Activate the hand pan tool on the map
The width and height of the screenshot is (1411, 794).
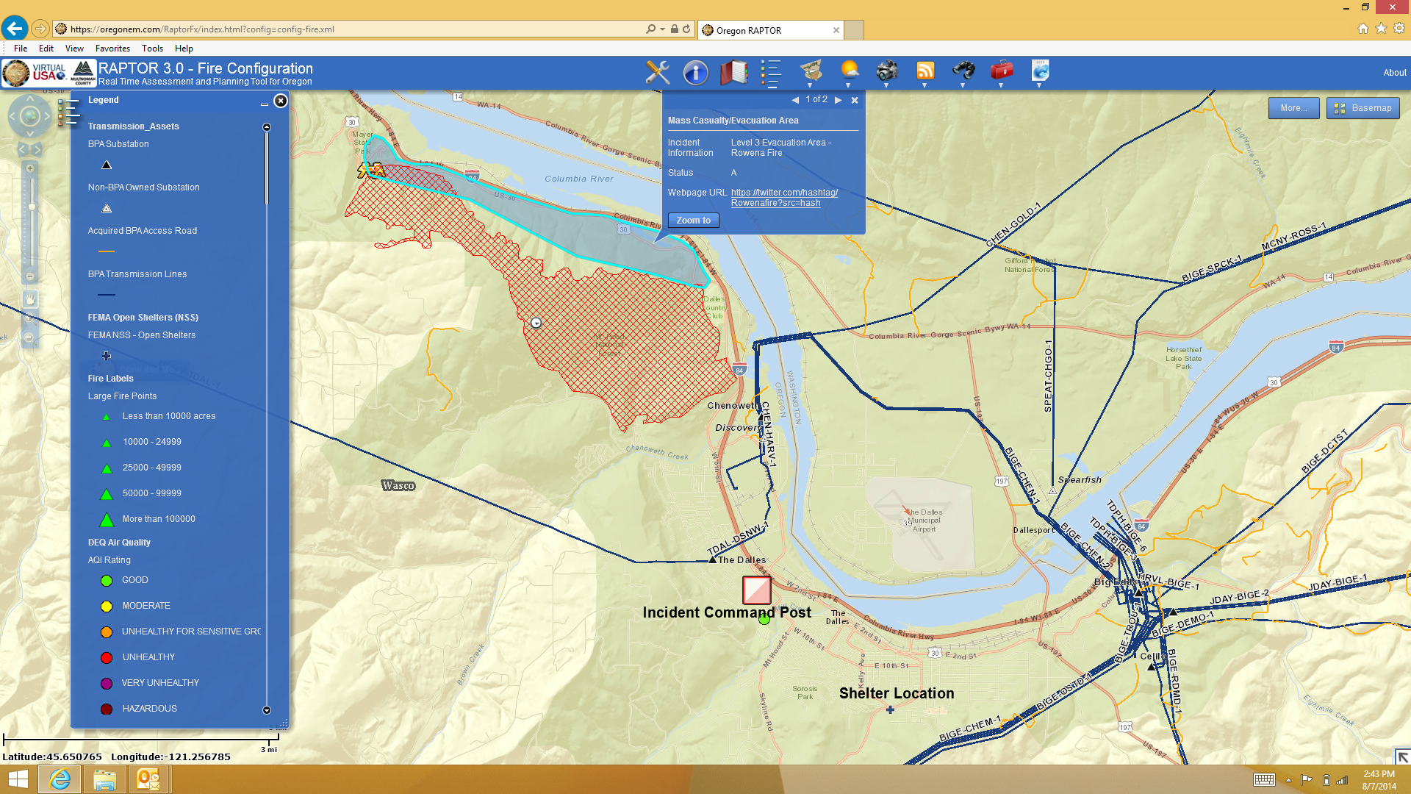(x=30, y=299)
